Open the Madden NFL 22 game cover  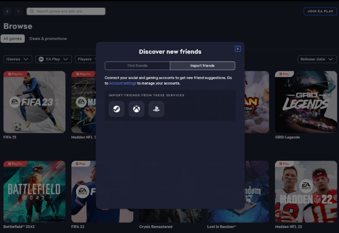[x=306, y=192]
